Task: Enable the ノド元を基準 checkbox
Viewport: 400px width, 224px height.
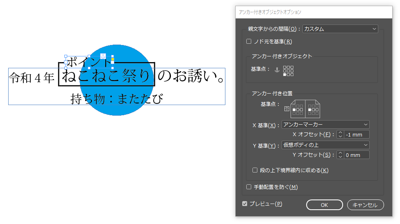Action: (249, 41)
